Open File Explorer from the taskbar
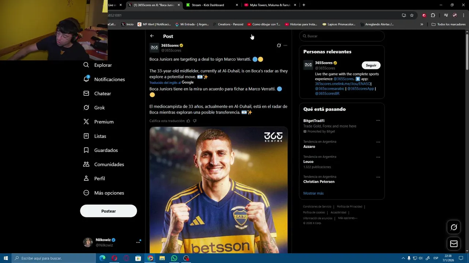The image size is (469, 263). coord(162,258)
